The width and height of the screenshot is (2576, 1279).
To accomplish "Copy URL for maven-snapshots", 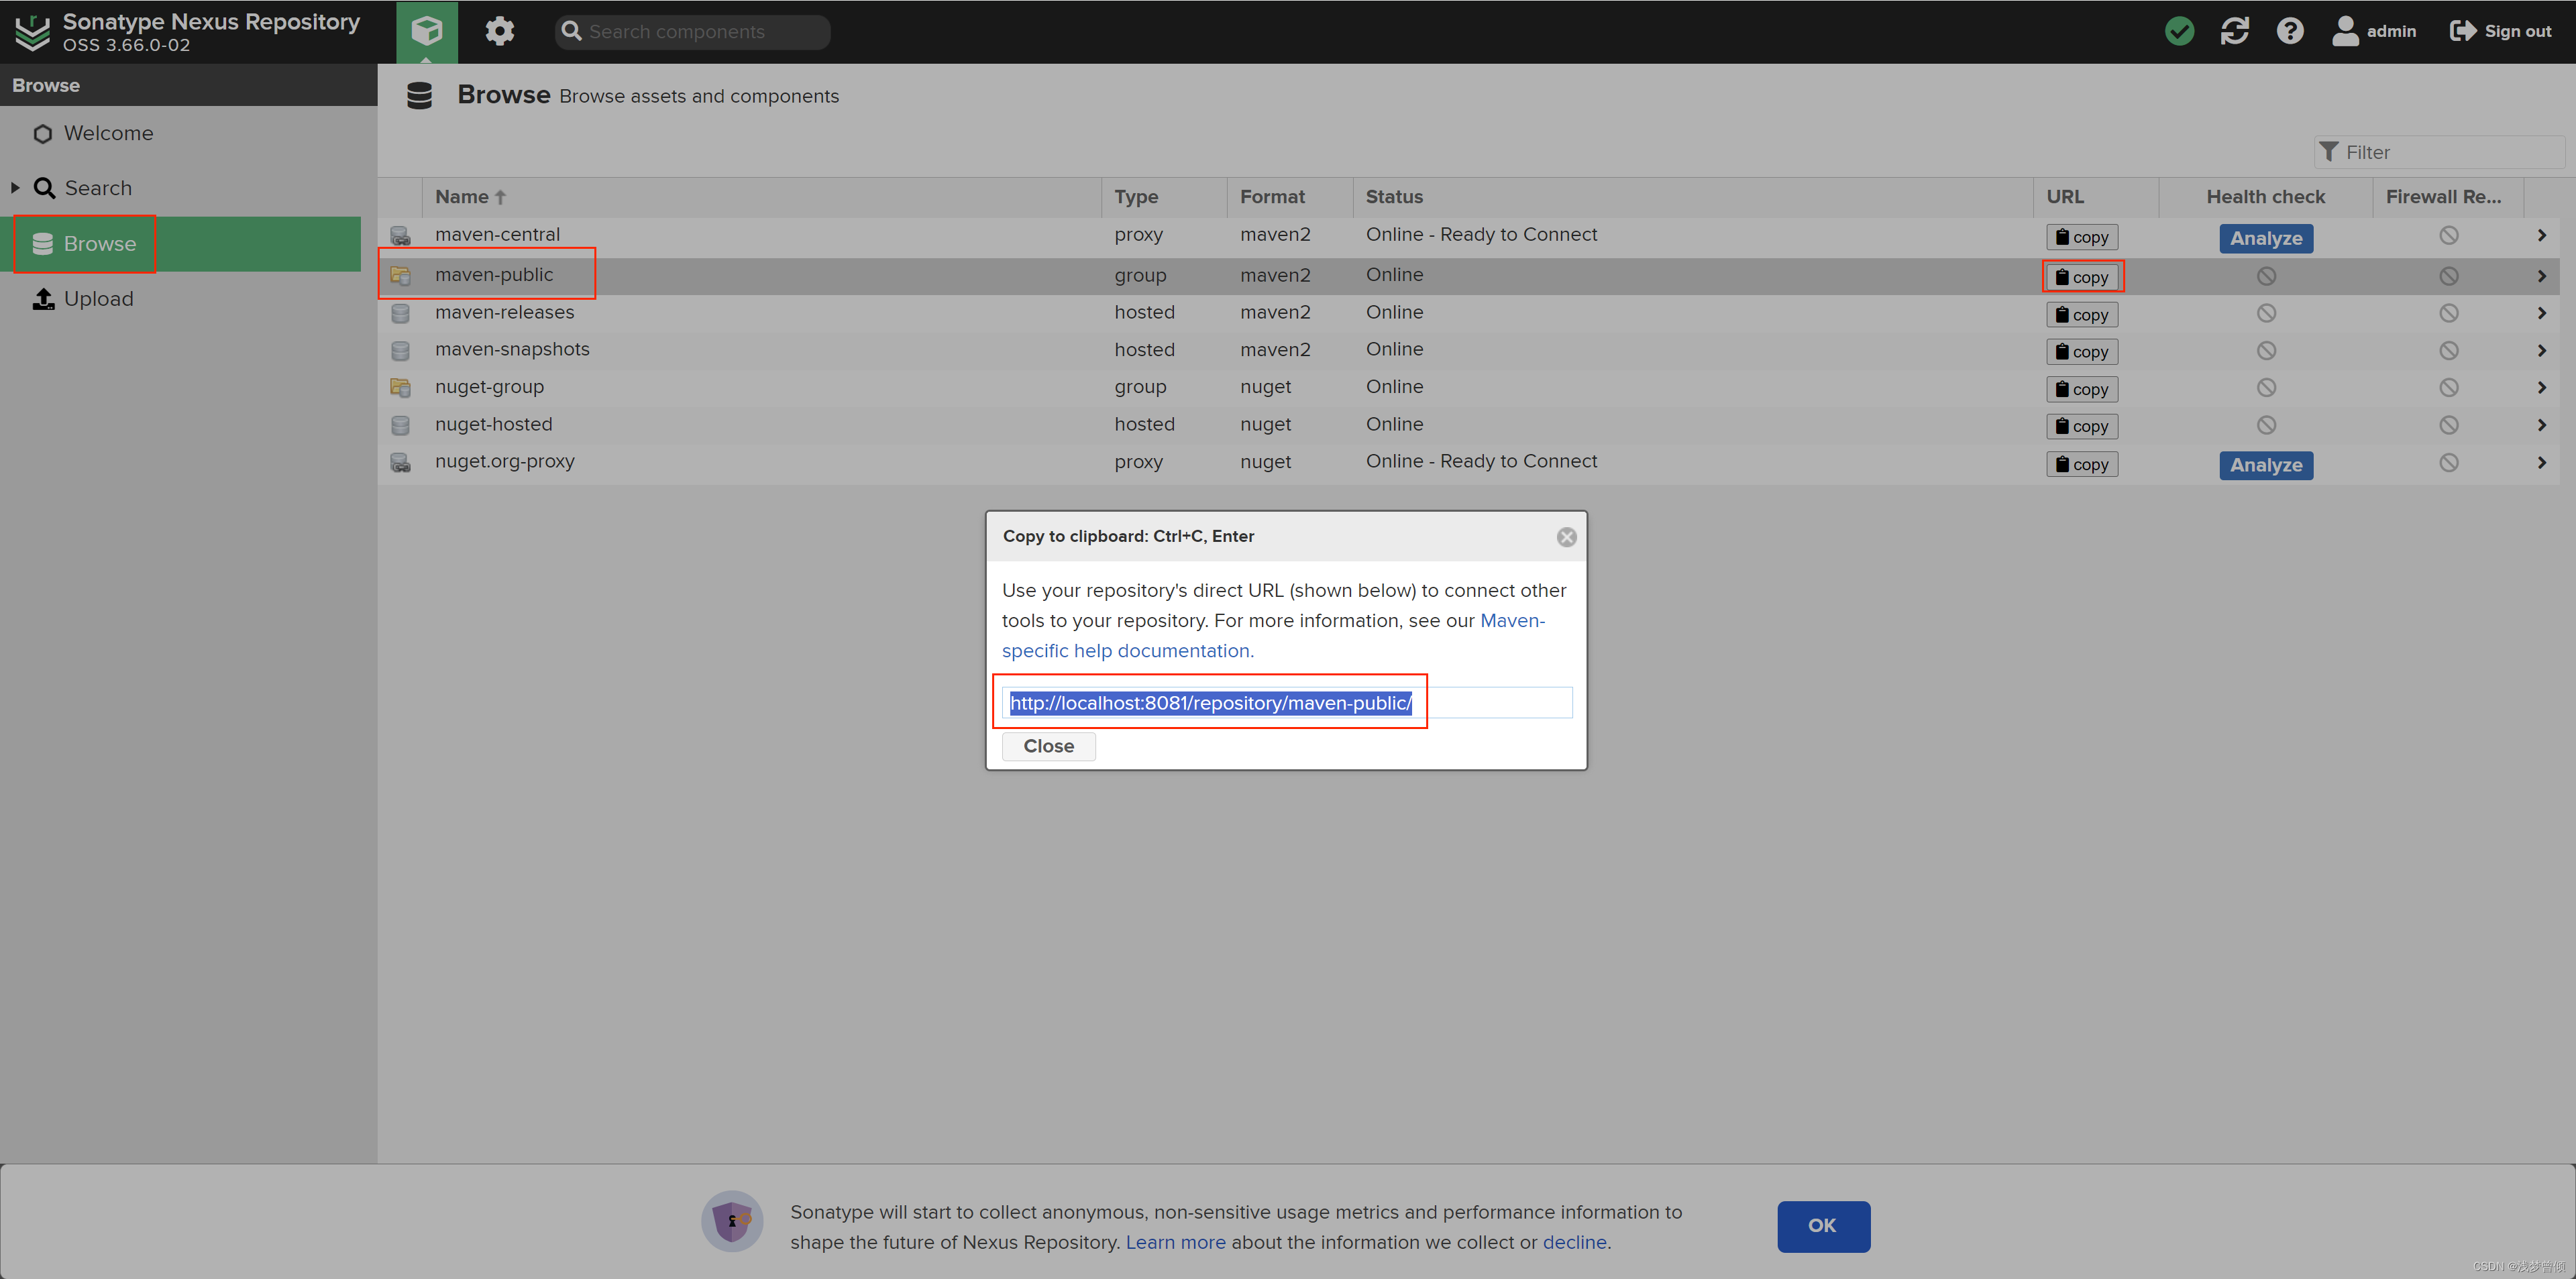I will 2082,352.
